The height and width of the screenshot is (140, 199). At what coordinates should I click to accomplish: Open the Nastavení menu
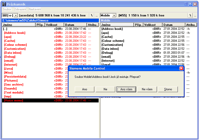[x=35, y=9]
